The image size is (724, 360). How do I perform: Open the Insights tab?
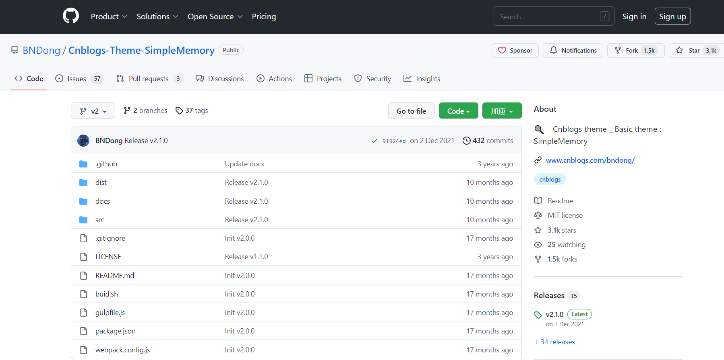click(x=422, y=79)
